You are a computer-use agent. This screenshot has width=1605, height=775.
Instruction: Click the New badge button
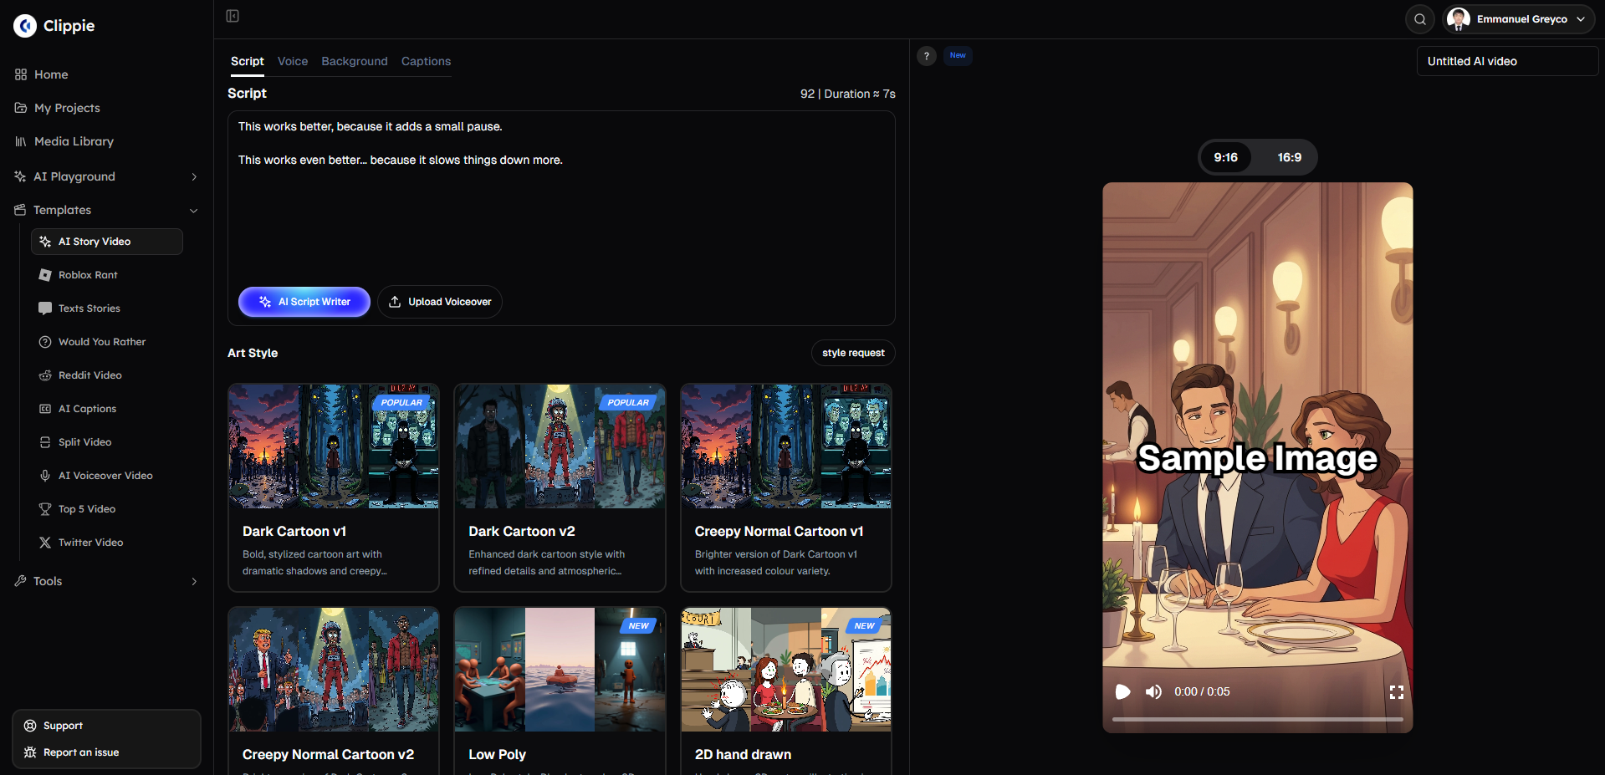[x=958, y=55]
